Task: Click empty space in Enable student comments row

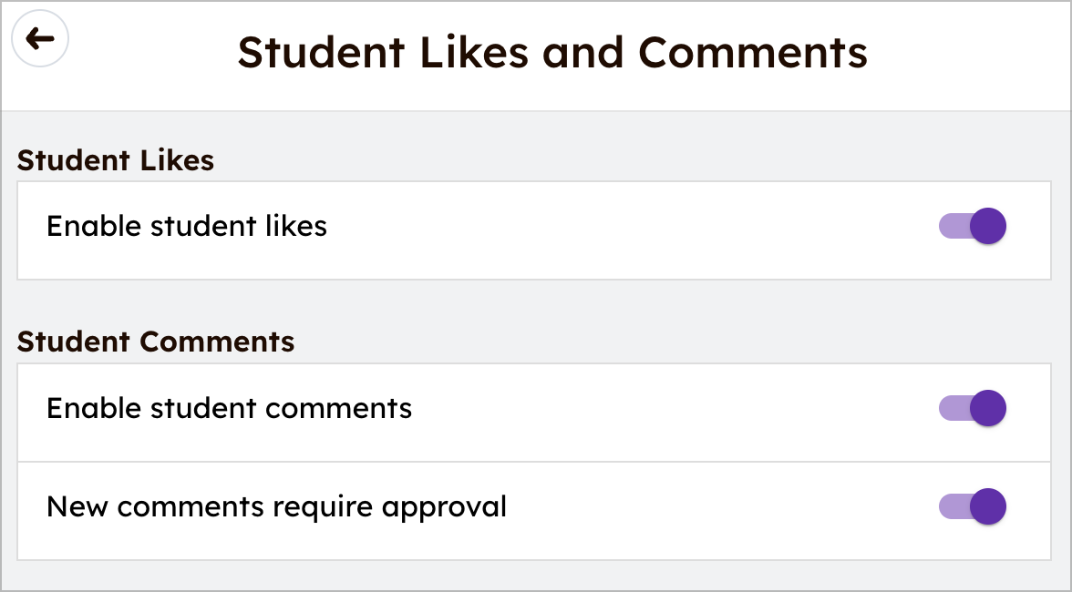Action: [675, 410]
